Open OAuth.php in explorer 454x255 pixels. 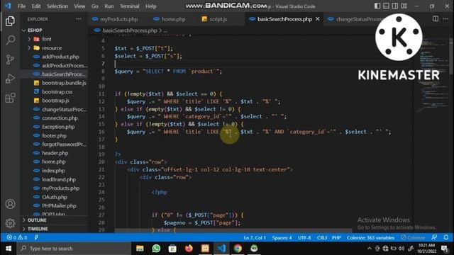(x=55, y=197)
